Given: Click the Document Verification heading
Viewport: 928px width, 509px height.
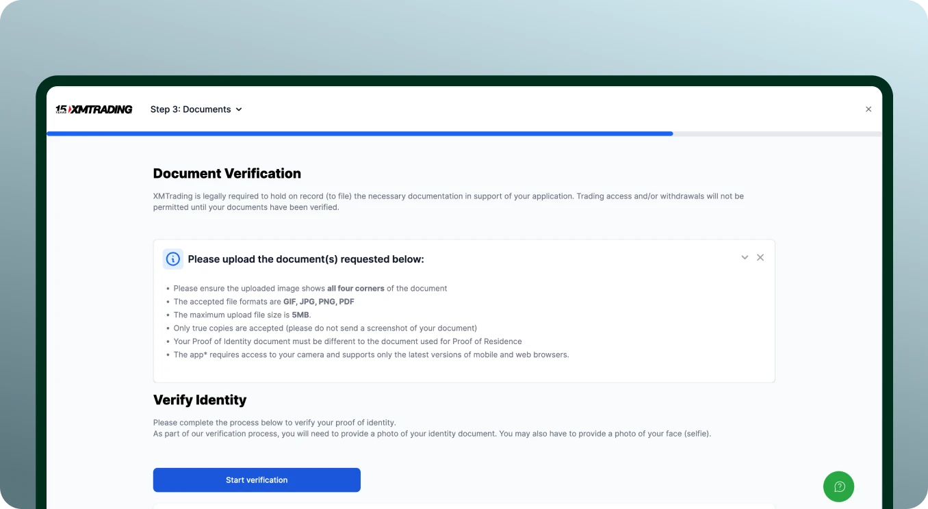Looking at the screenshot, I should coord(227,173).
